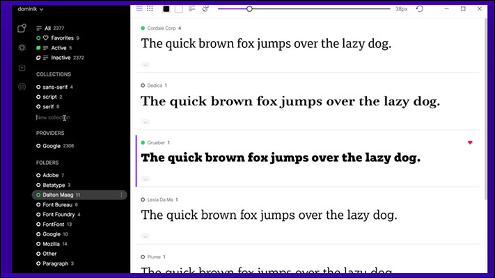Toggle activation circle for Betatype folder
The height and width of the screenshot is (278, 495).
(x=38, y=185)
